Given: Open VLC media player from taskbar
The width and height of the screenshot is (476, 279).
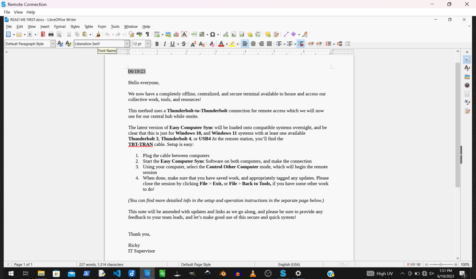Looking at the screenshot, I should [253, 274].
